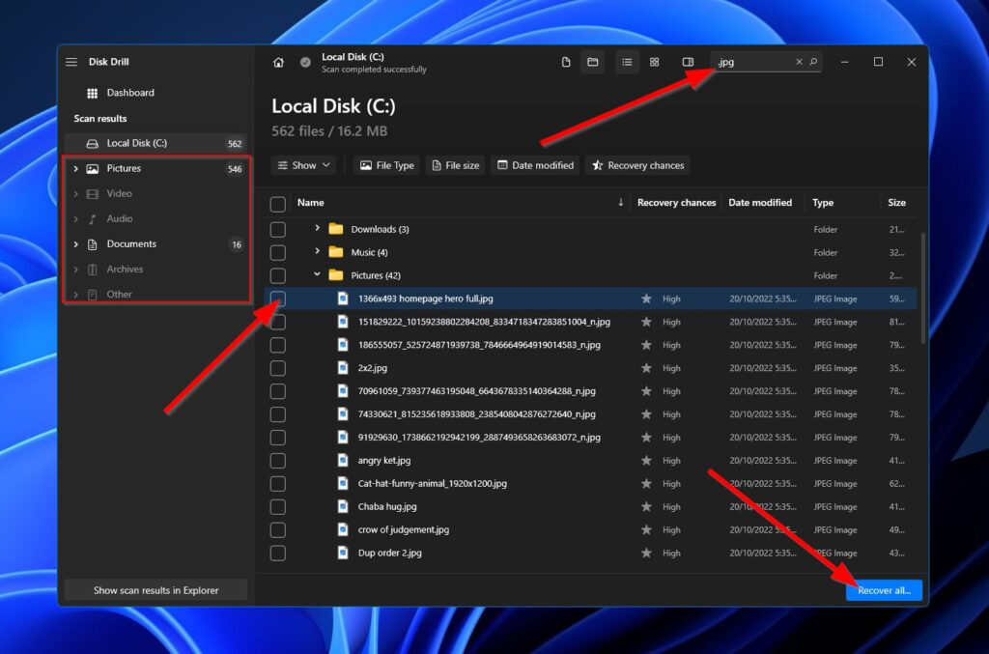Viewport: 989px width, 654px height.
Task: Click the search magnifier icon
Action: (814, 61)
